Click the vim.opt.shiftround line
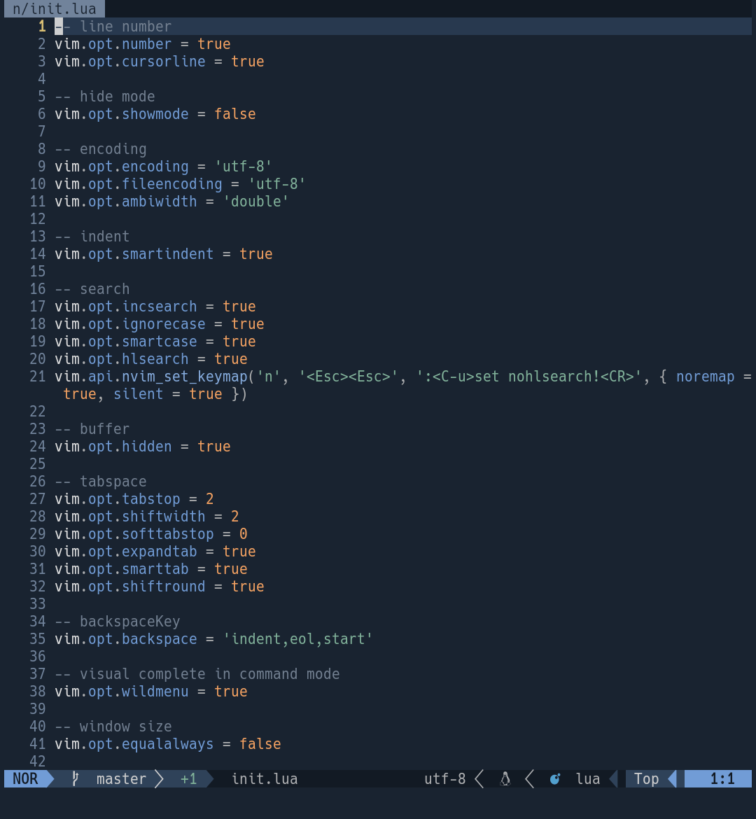Viewport: 756px width, 819px height. click(160, 587)
